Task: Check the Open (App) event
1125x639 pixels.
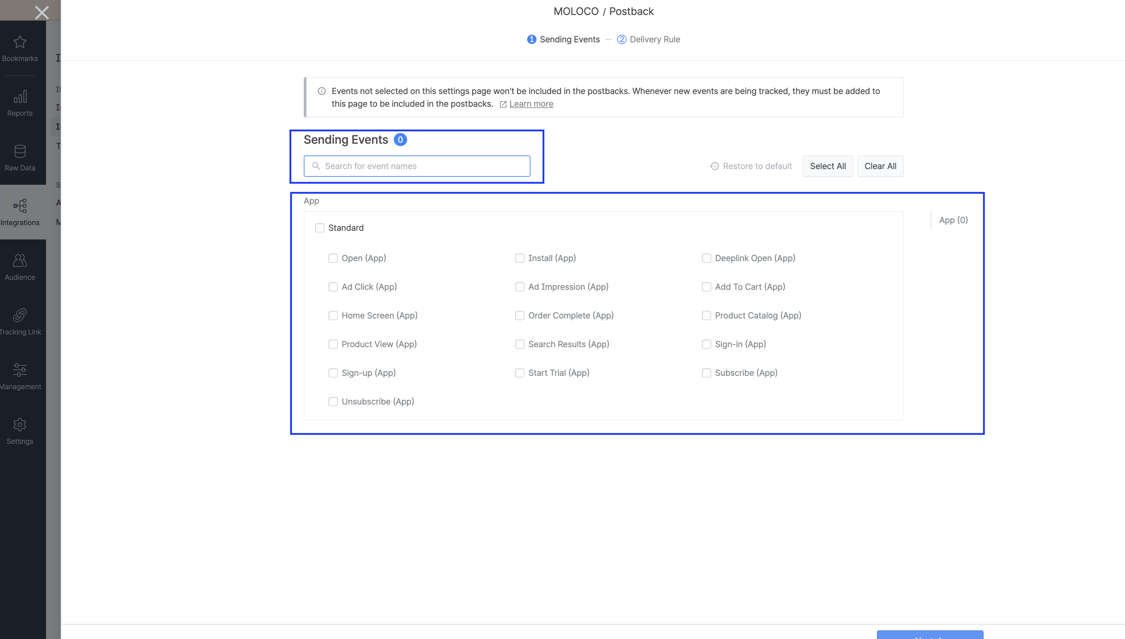Action: coord(333,258)
